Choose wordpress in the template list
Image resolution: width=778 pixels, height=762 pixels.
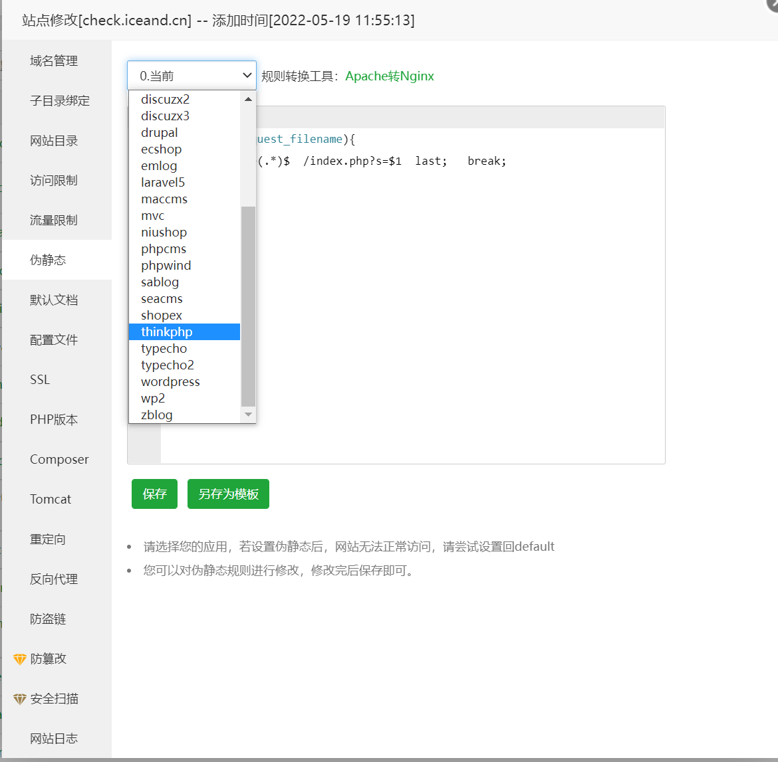coord(170,381)
